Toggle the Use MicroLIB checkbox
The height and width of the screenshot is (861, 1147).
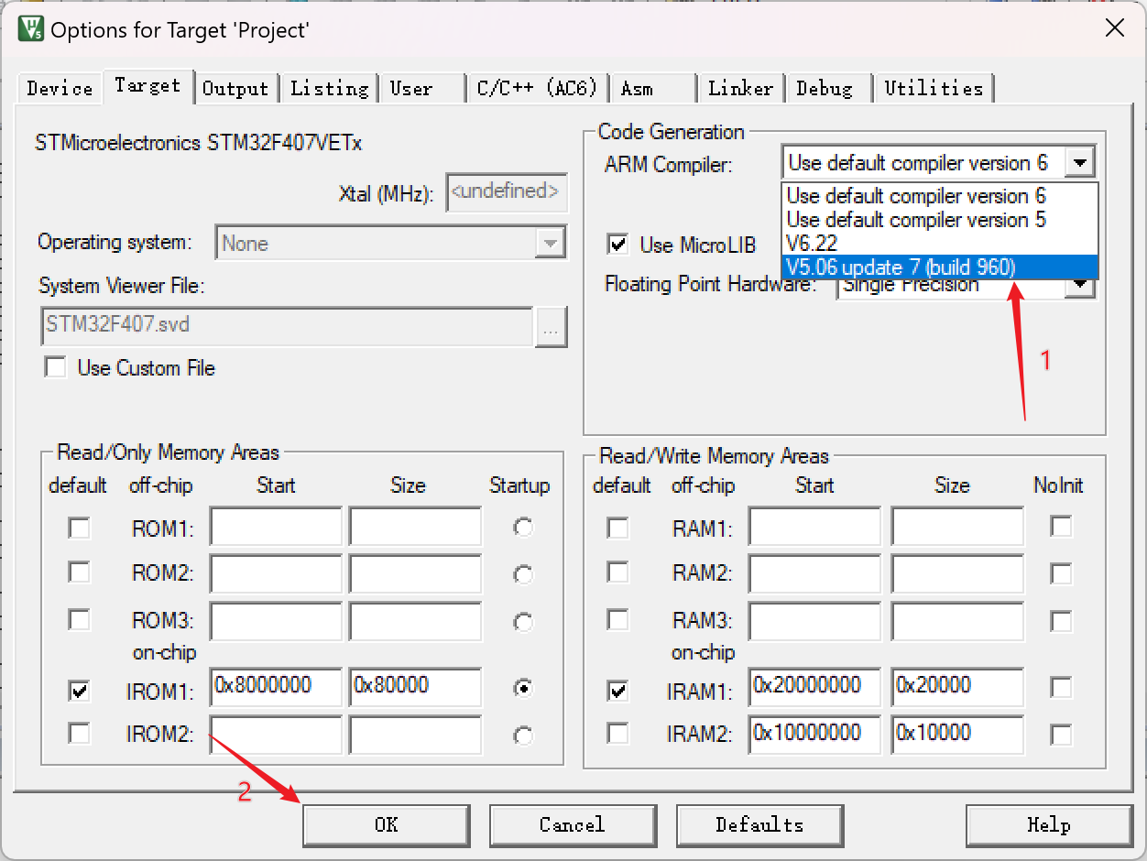[619, 245]
